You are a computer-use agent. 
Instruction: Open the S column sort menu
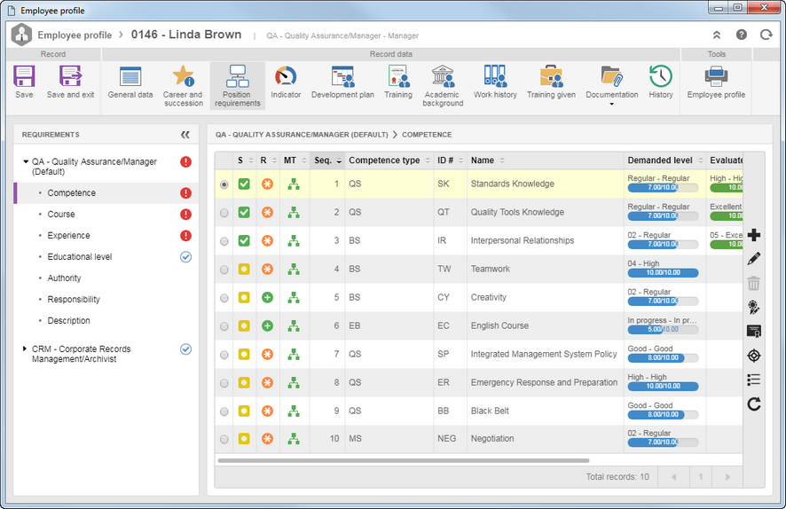point(251,161)
